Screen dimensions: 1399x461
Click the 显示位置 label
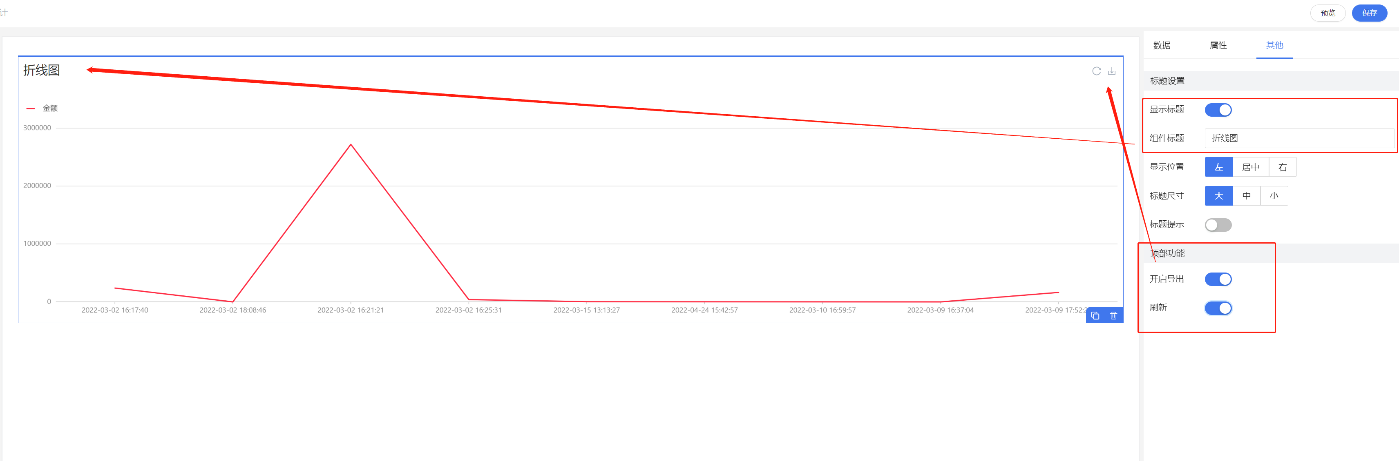(1167, 167)
